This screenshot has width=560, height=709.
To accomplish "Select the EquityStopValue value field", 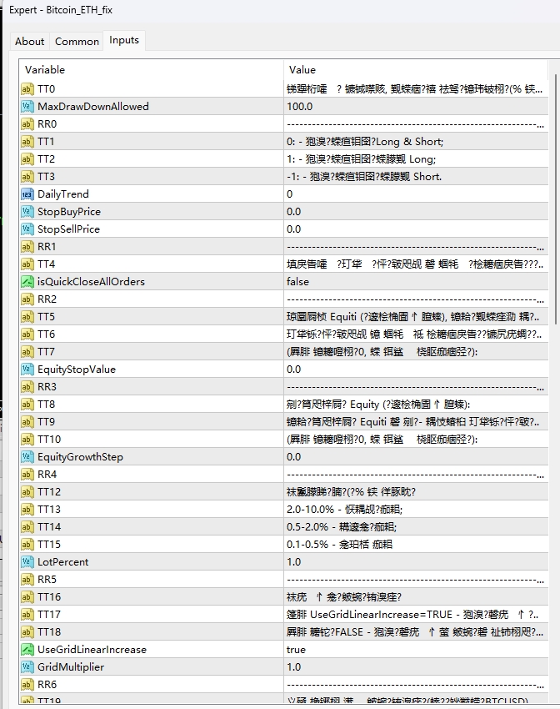I will (x=416, y=370).
